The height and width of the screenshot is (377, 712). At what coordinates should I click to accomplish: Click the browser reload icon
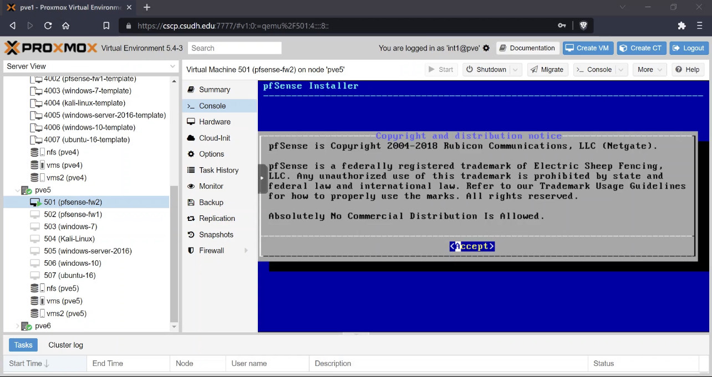coord(48,25)
